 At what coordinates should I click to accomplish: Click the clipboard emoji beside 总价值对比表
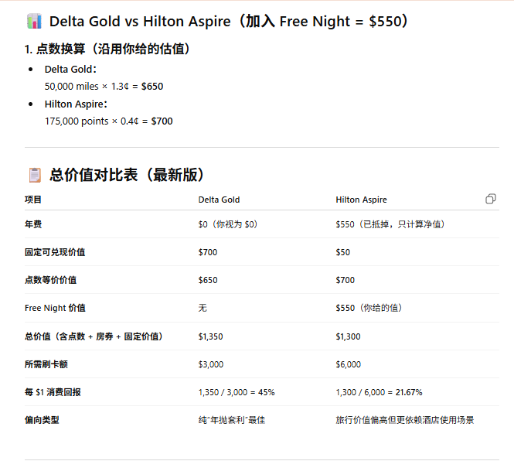33,175
